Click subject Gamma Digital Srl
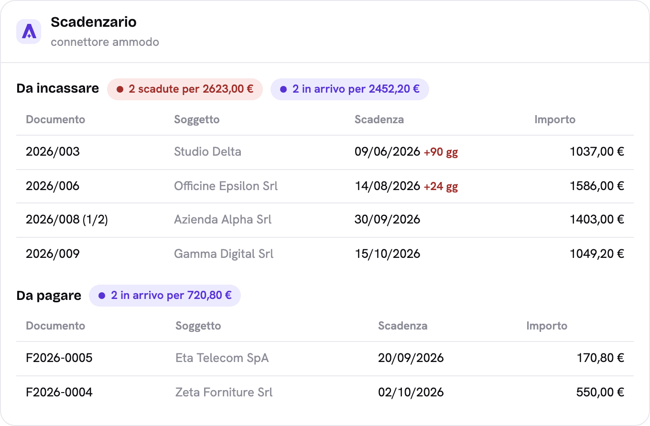 224,254
